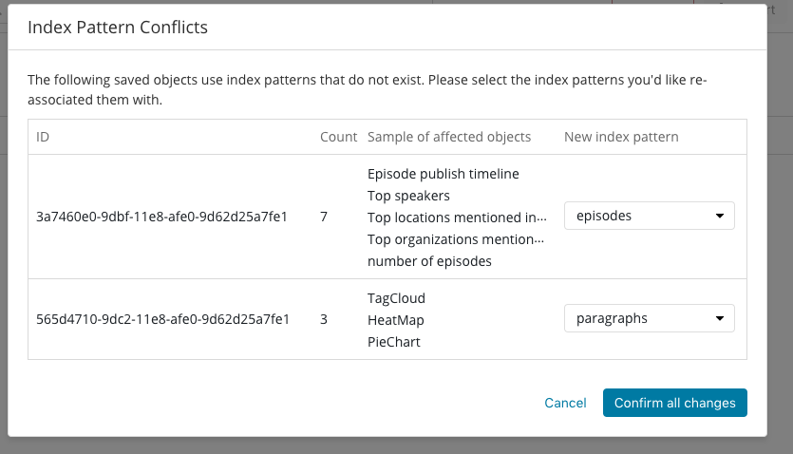The width and height of the screenshot is (793, 454).
Task: Click the Cancel link
Action: pyautogui.click(x=565, y=403)
